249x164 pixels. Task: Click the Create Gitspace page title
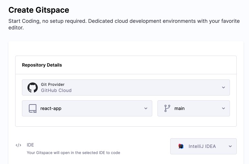pyautogui.click(x=39, y=10)
